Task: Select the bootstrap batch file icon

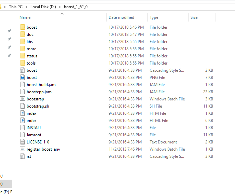Action: pyautogui.click(x=22, y=99)
